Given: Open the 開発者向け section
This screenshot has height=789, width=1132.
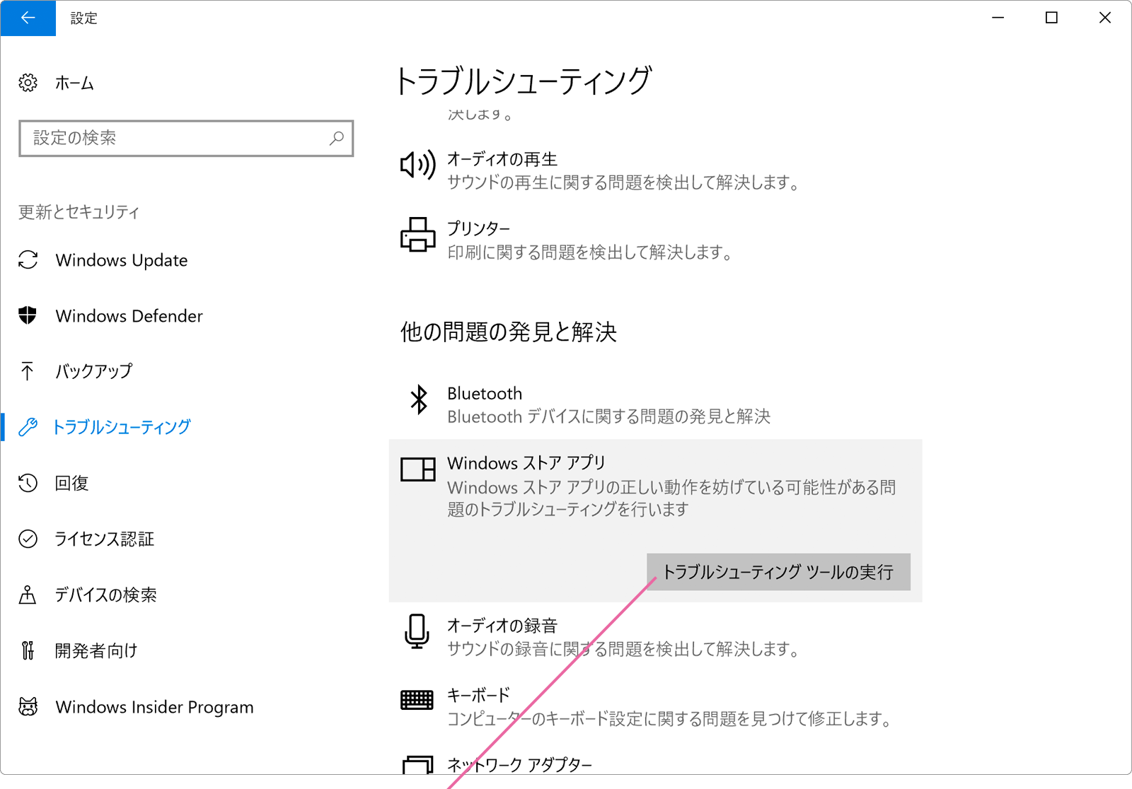Looking at the screenshot, I should 96,650.
